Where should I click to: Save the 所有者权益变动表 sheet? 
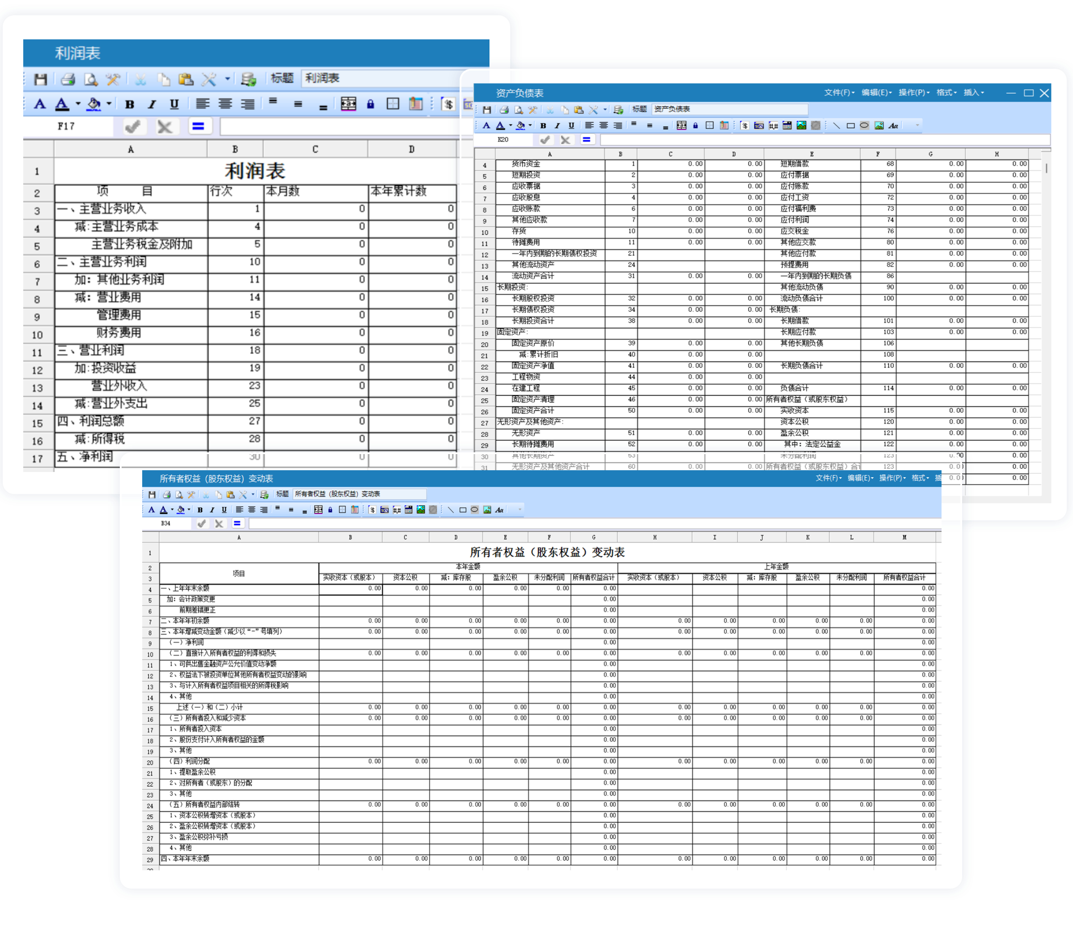point(152,495)
